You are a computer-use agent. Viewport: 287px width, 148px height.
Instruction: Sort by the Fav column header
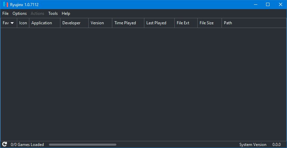[x=9, y=23]
